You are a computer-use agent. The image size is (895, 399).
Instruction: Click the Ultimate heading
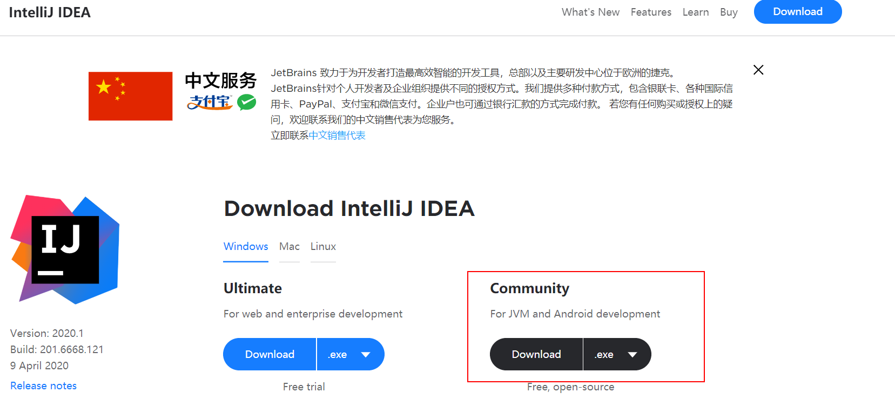[x=253, y=288]
